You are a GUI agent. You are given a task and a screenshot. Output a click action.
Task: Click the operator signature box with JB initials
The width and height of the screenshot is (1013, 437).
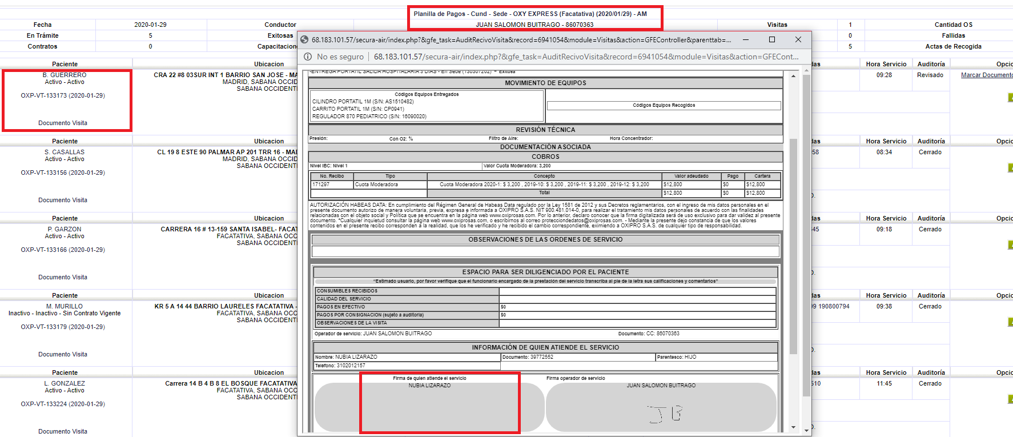tap(661, 407)
